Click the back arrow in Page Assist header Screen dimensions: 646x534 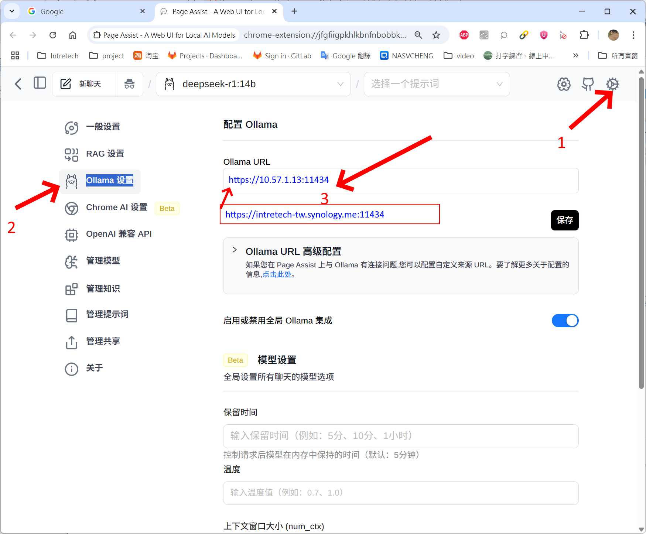(18, 84)
